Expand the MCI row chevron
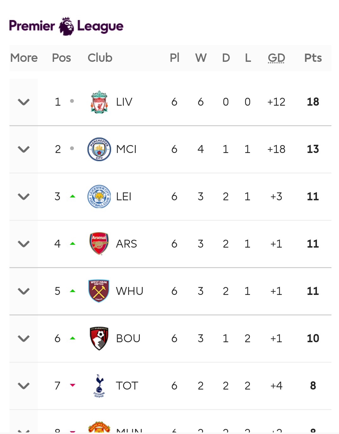 point(24,149)
